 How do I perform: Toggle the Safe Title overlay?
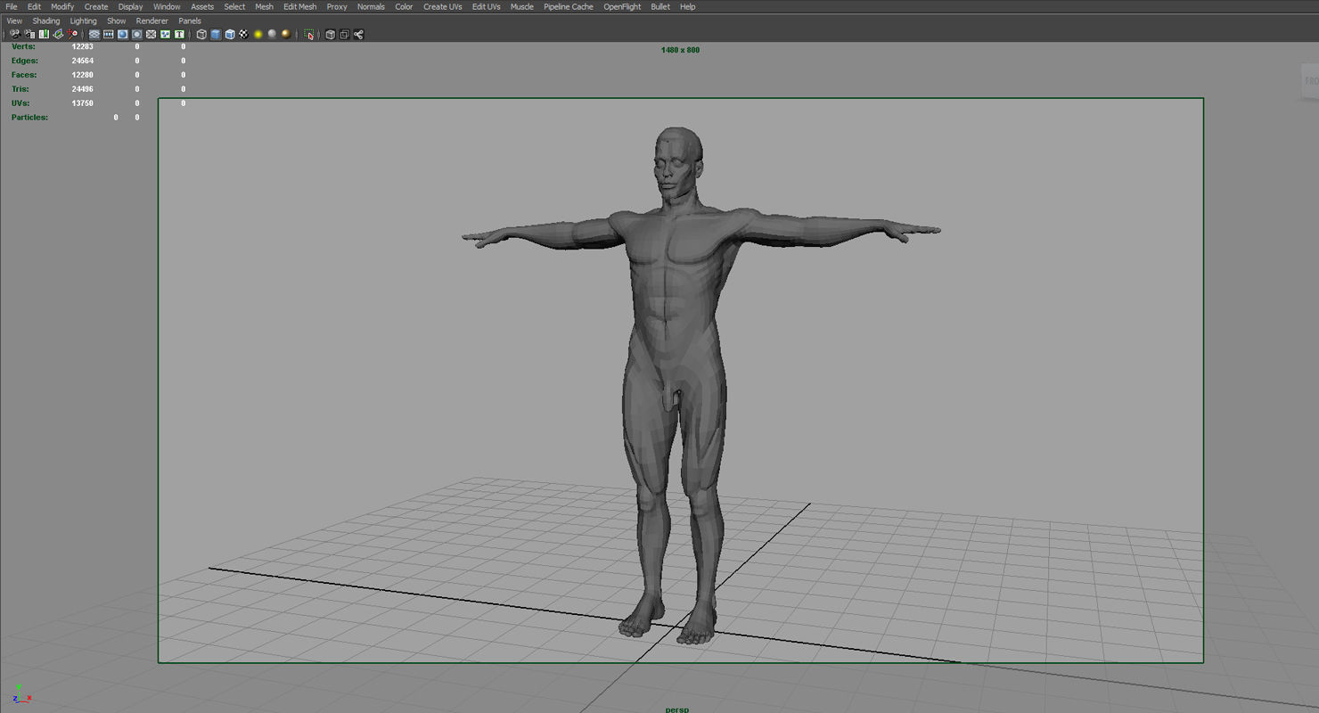[179, 34]
